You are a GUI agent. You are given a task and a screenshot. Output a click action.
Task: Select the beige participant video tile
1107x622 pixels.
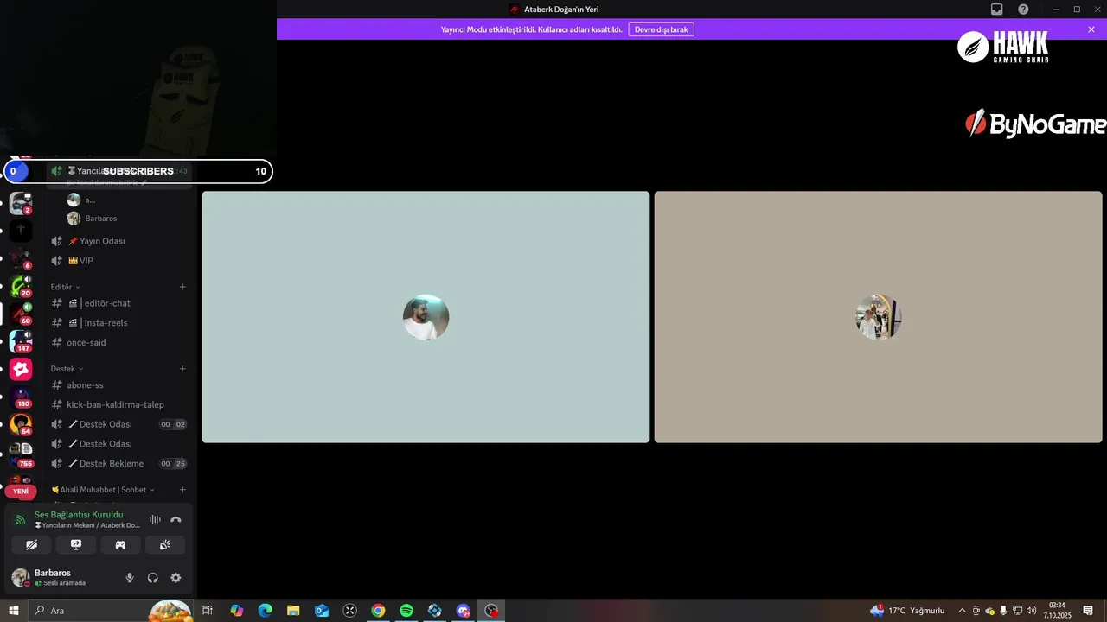coord(879,317)
